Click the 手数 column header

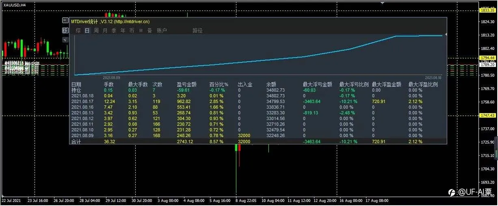109,84
